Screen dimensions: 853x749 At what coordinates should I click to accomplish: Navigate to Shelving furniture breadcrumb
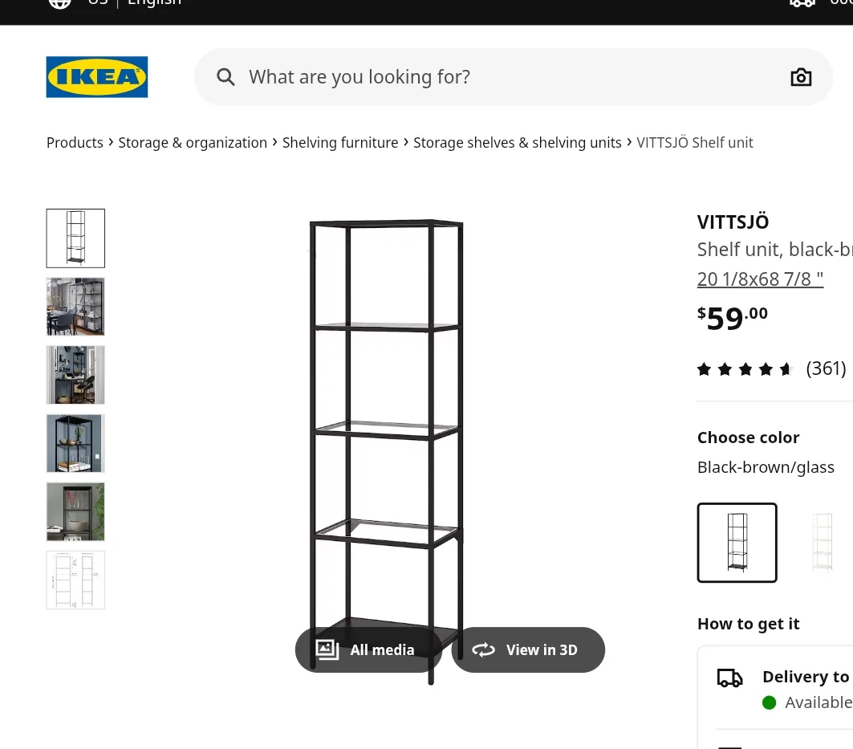(x=340, y=143)
